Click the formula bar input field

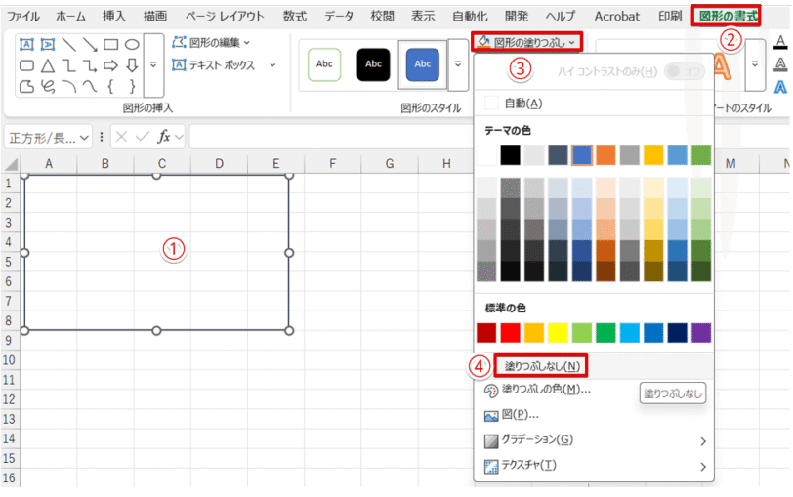(x=331, y=137)
